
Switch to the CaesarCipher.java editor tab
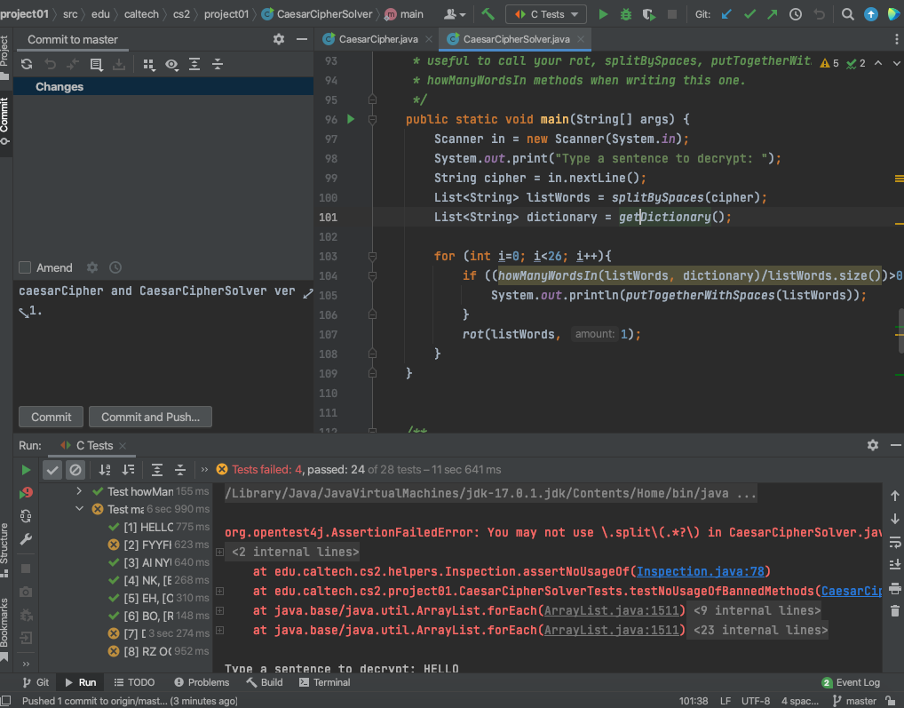(377, 39)
